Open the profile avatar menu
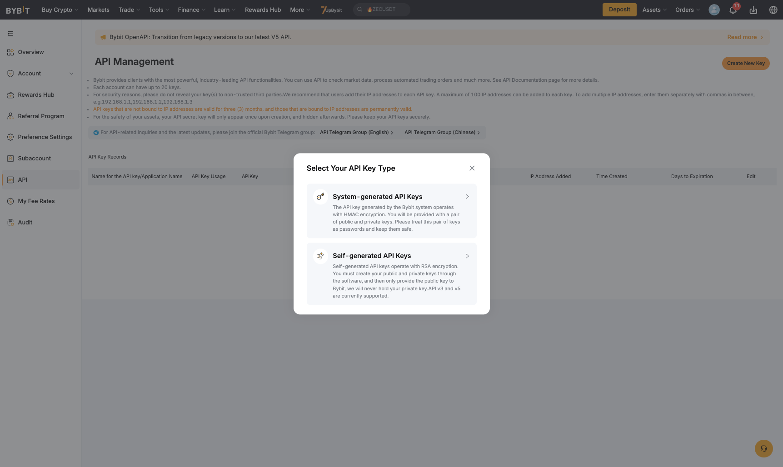The height and width of the screenshot is (467, 783). (x=713, y=10)
